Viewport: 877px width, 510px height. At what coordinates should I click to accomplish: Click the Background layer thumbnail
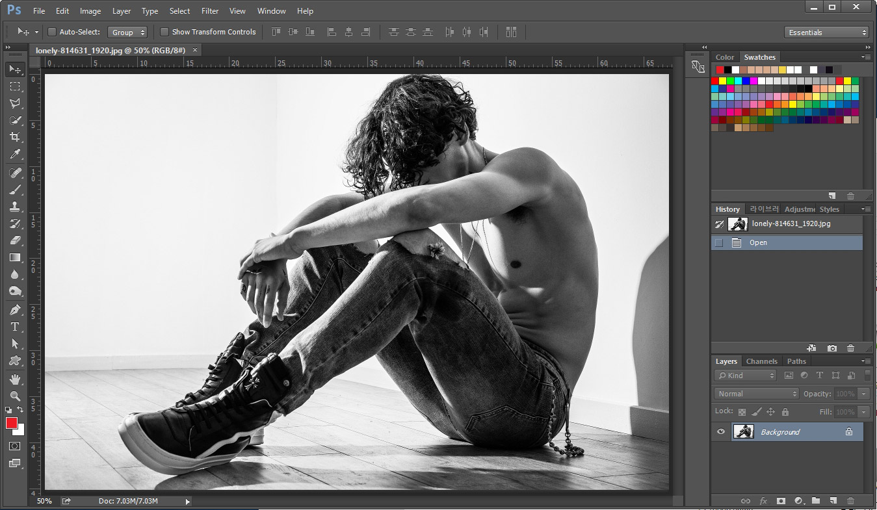(743, 431)
